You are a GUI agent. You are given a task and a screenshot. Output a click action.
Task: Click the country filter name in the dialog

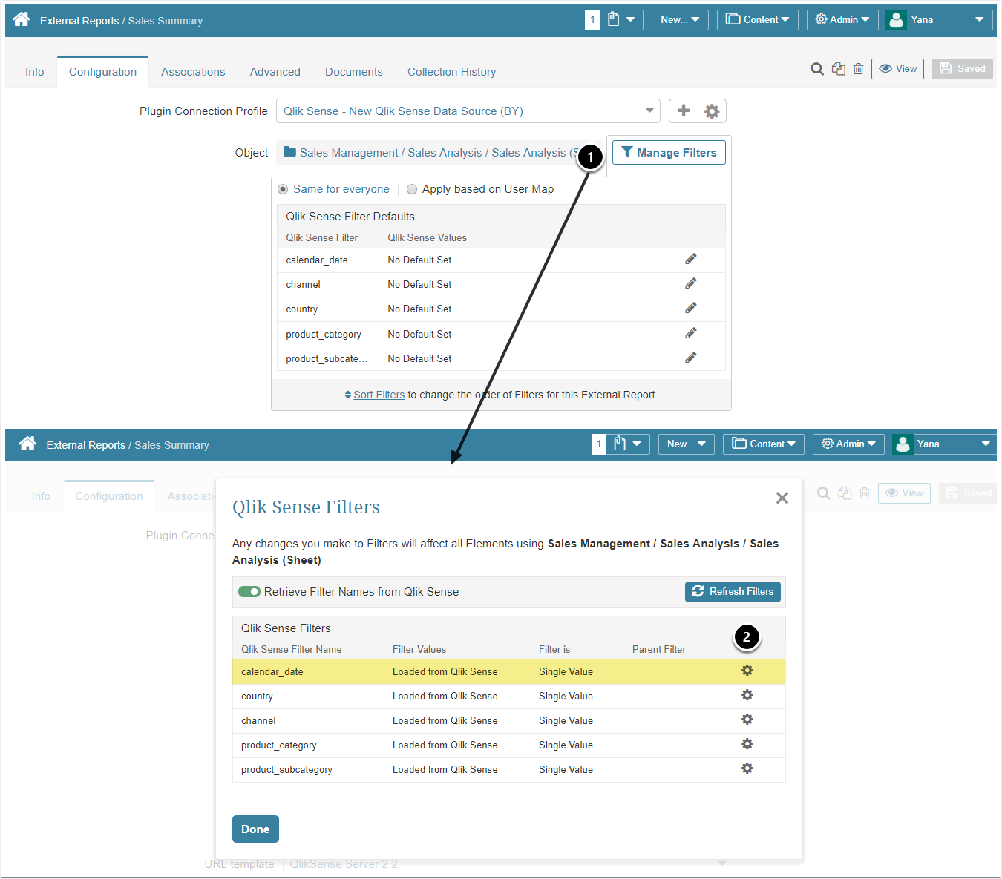[x=257, y=697]
